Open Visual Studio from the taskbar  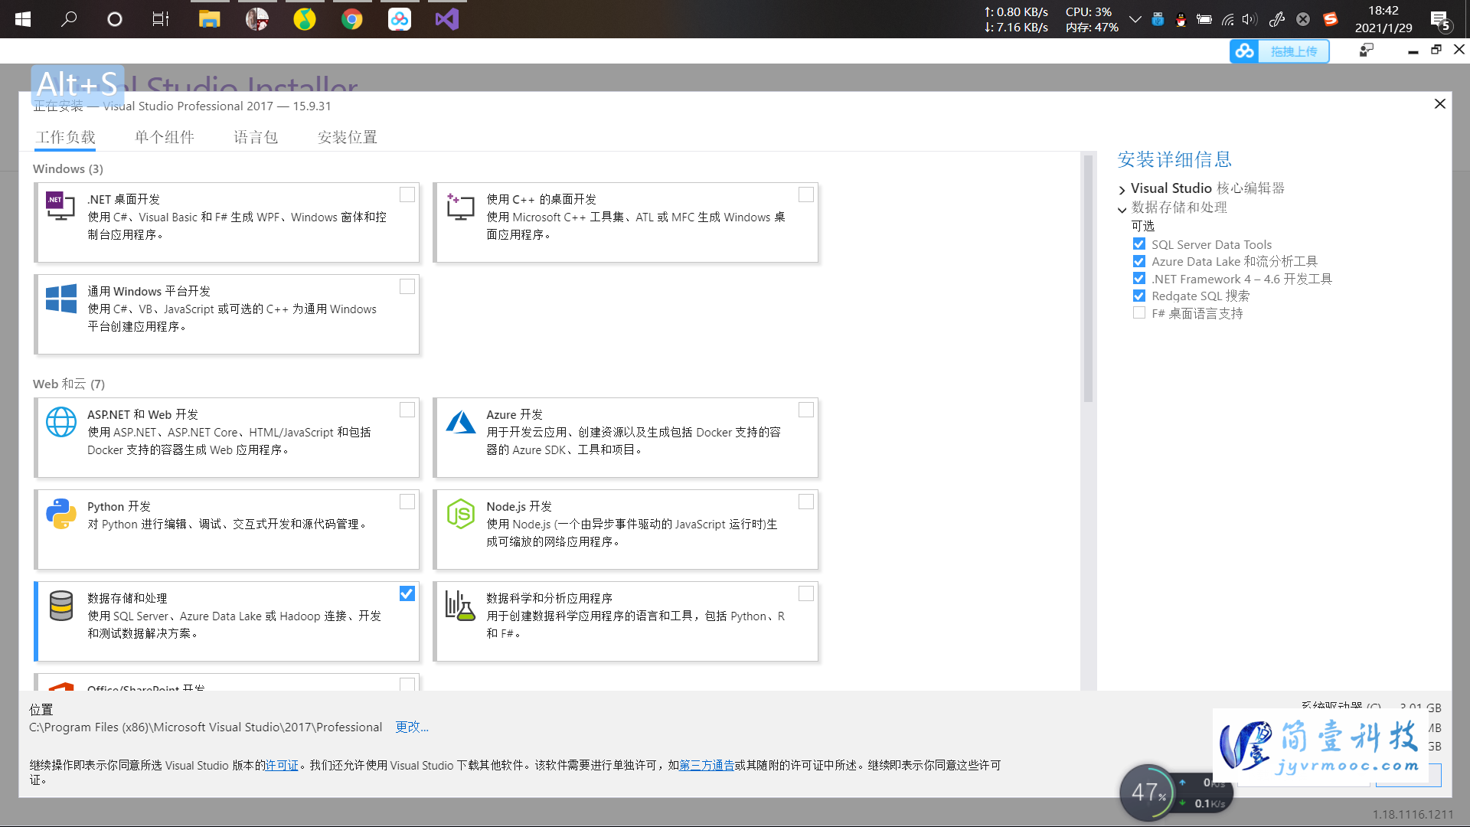[x=446, y=19]
